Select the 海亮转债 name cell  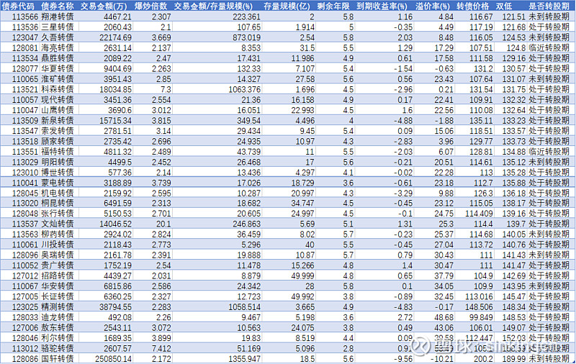pyautogui.click(x=57, y=47)
